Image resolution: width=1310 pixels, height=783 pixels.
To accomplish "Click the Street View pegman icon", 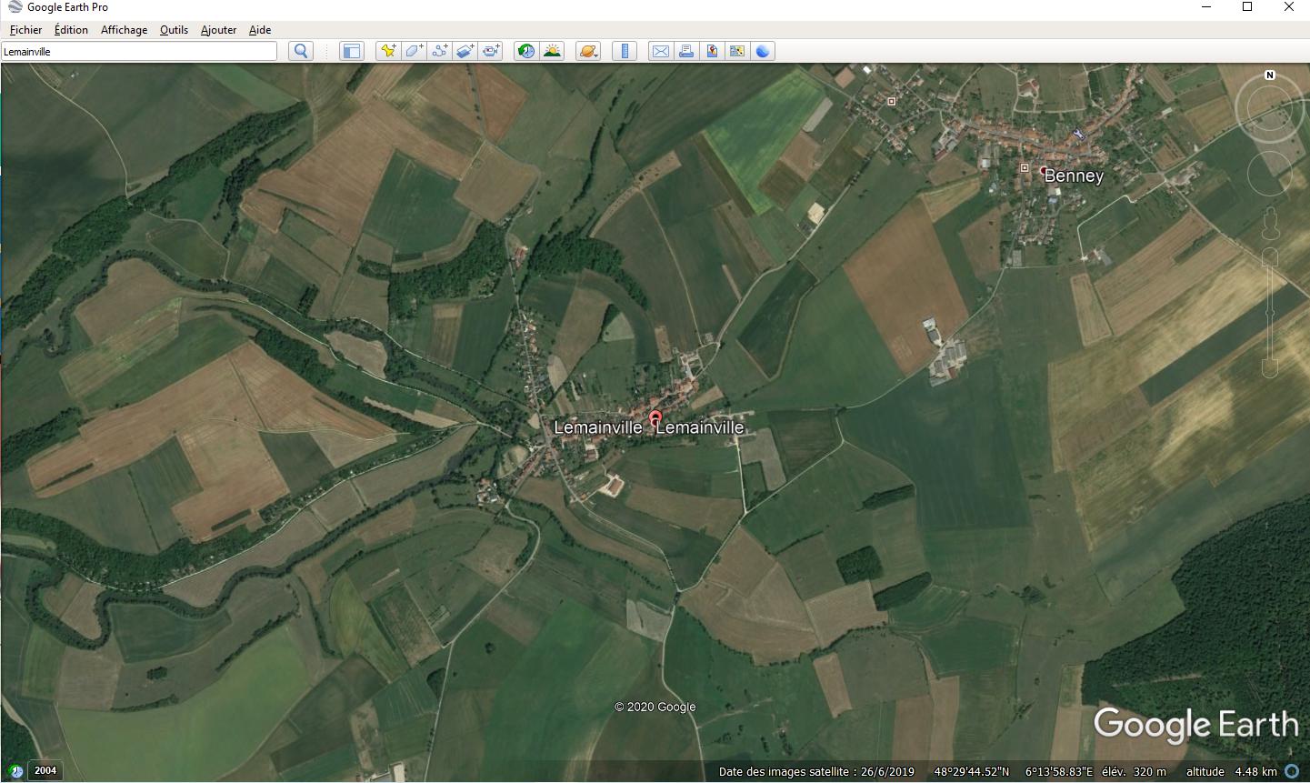I will 1270,222.
